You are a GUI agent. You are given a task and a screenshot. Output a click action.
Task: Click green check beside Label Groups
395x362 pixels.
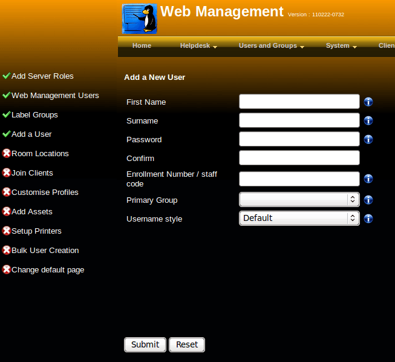[6, 114]
